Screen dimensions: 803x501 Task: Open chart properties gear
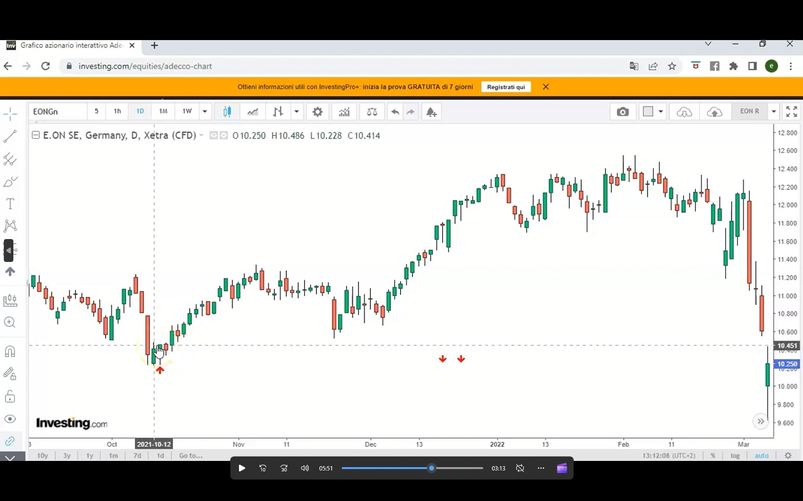(x=317, y=112)
